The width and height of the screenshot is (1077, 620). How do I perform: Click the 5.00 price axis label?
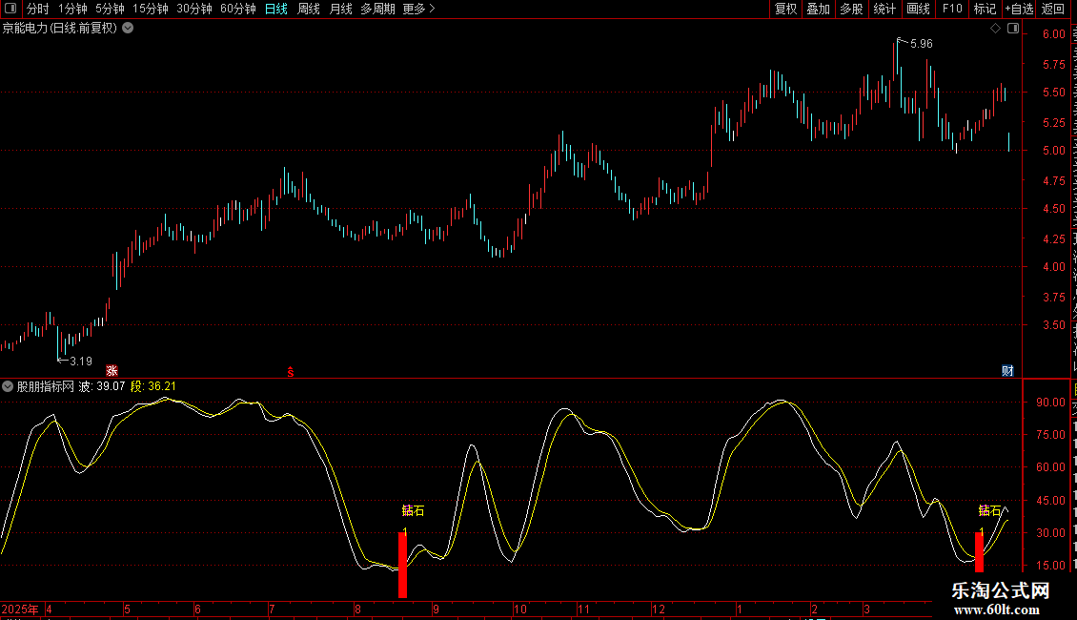point(1053,151)
